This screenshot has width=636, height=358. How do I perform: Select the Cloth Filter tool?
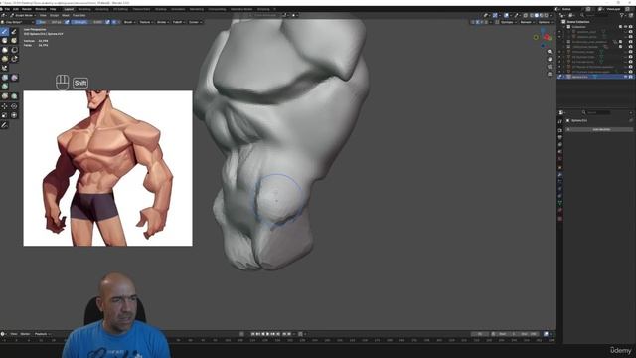coord(14,78)
